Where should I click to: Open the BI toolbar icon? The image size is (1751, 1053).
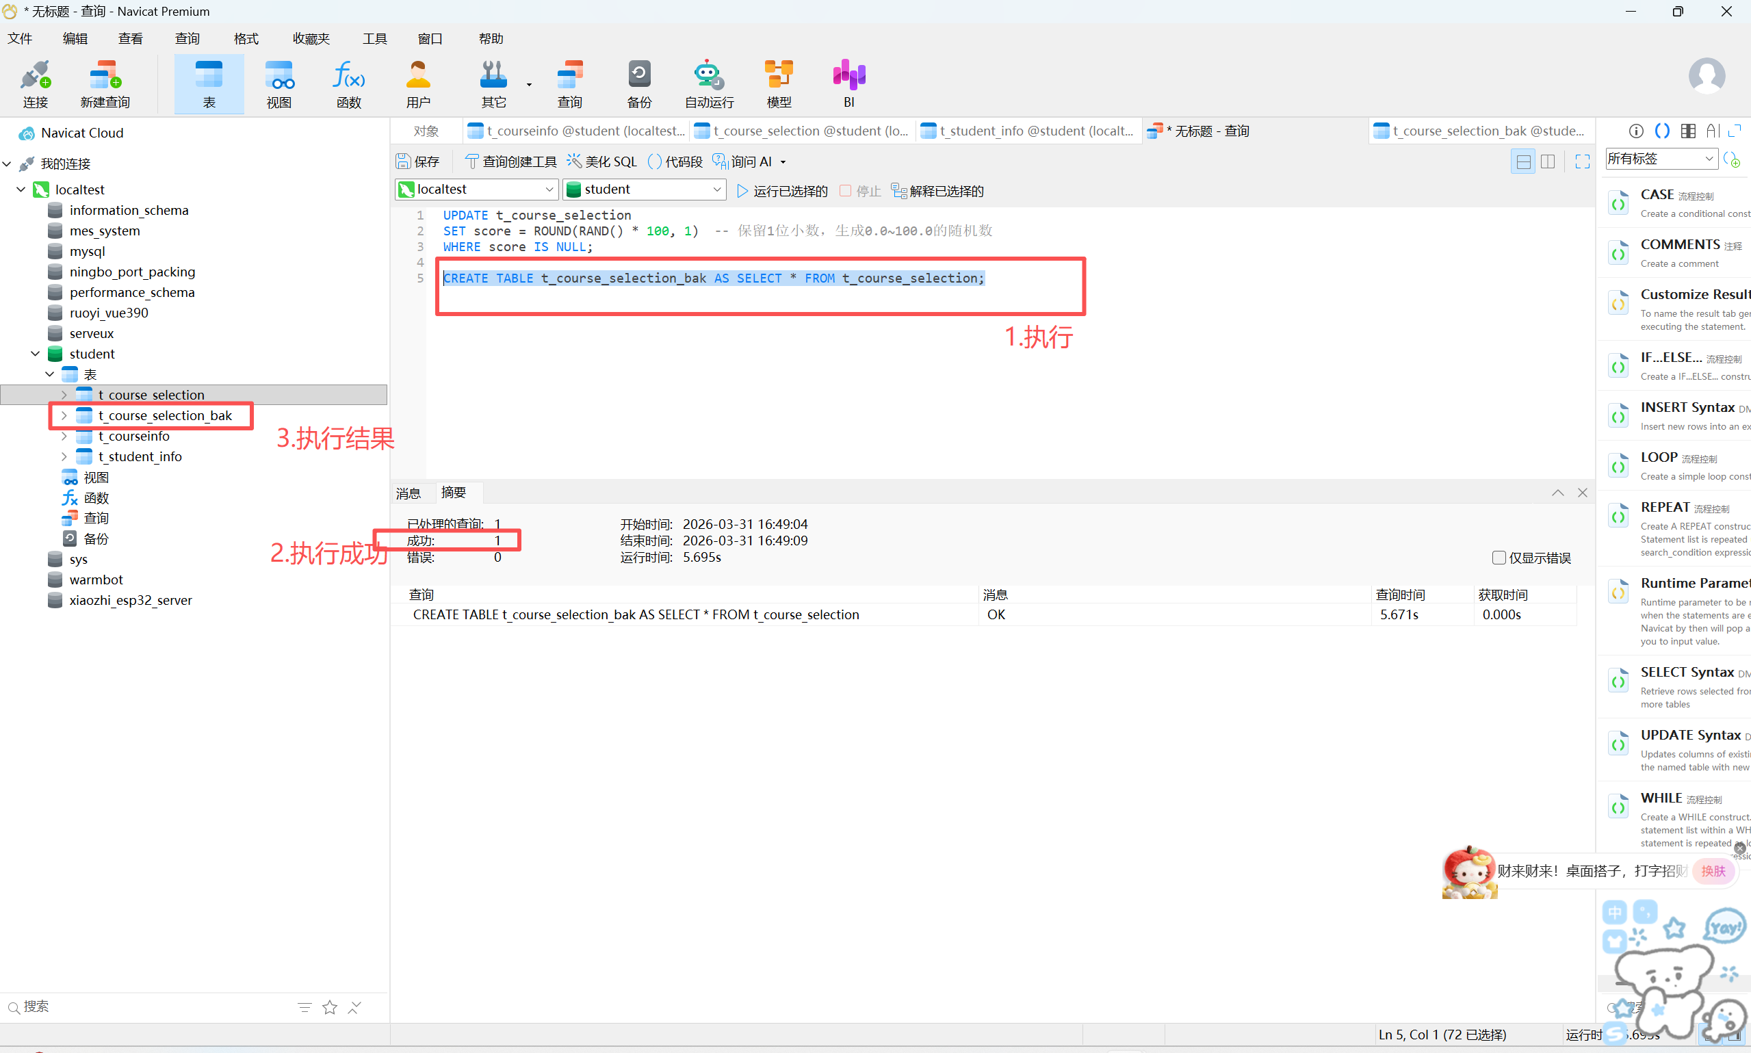(848, 83)
